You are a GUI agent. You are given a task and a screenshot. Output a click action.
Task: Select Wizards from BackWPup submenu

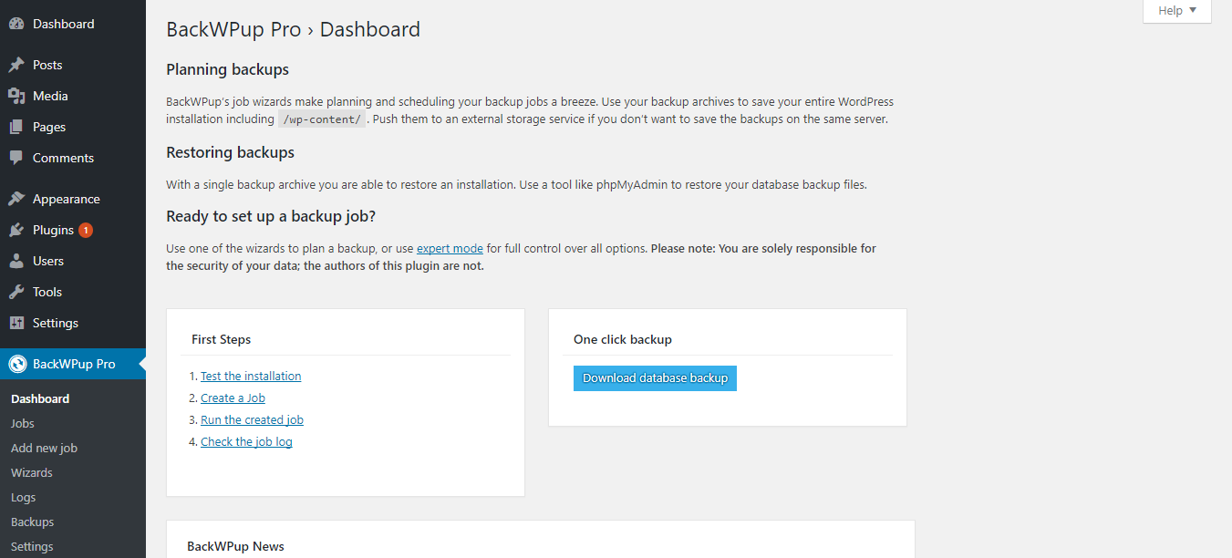point(31,471)
